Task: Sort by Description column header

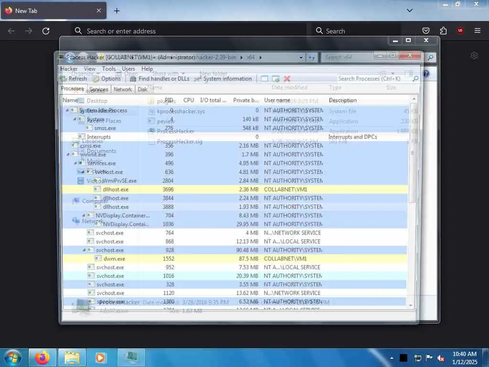Action: [342, 100]
